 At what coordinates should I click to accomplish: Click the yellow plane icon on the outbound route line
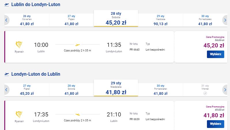pyautogui.click(x=78, y=45)
